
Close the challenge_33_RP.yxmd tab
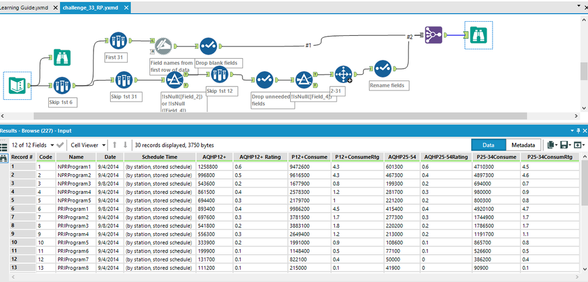[126, 8]
